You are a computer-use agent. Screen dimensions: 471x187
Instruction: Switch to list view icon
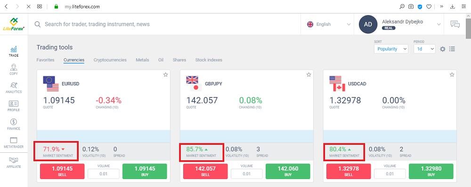point(452,49)
